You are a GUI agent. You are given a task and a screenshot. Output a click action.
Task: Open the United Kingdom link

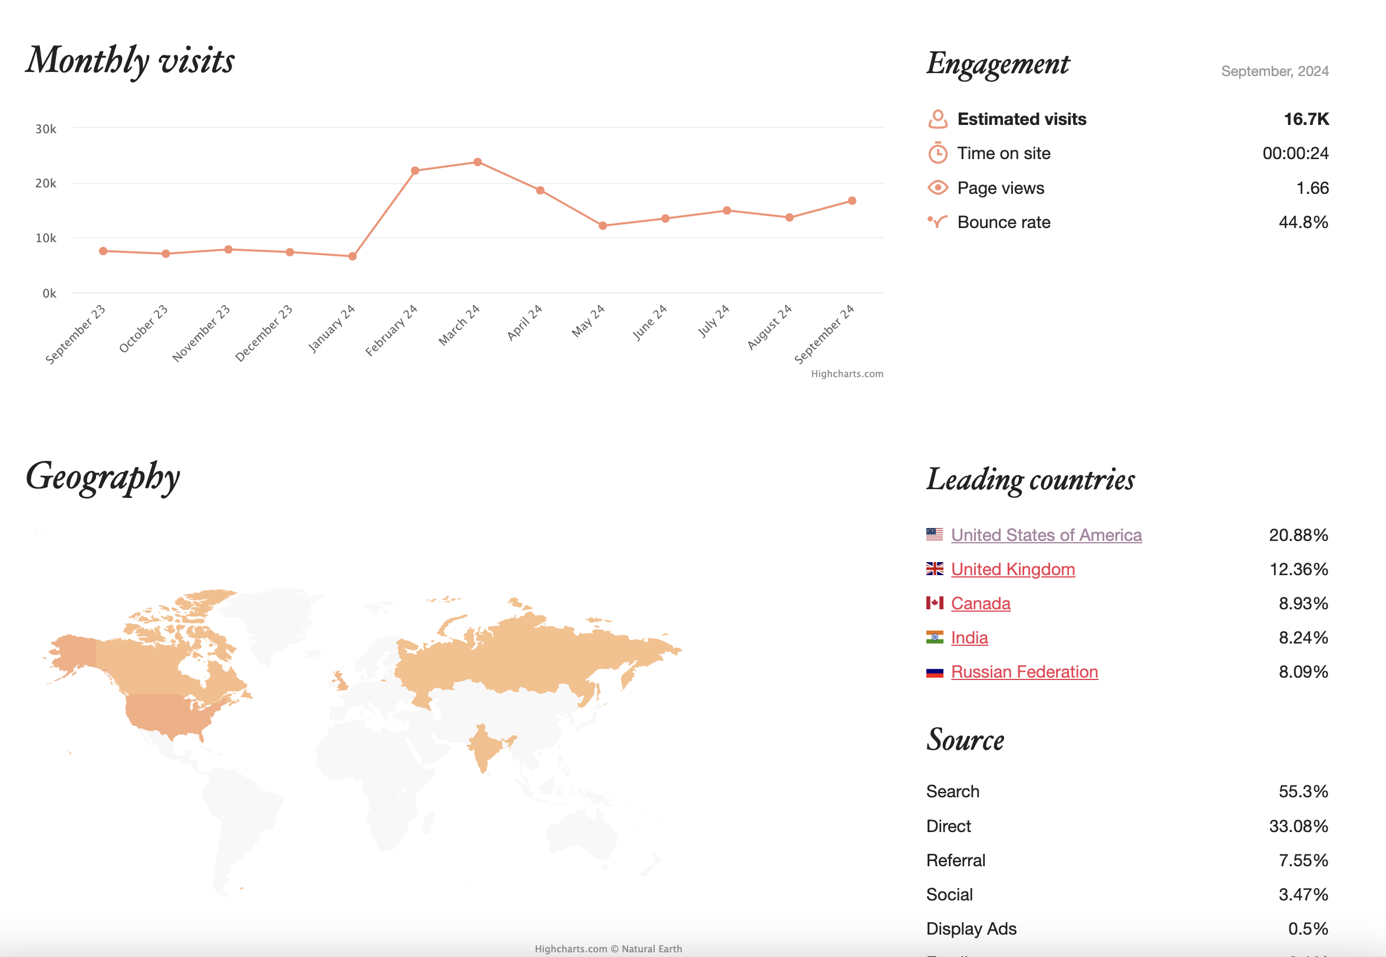(1012, 569)
